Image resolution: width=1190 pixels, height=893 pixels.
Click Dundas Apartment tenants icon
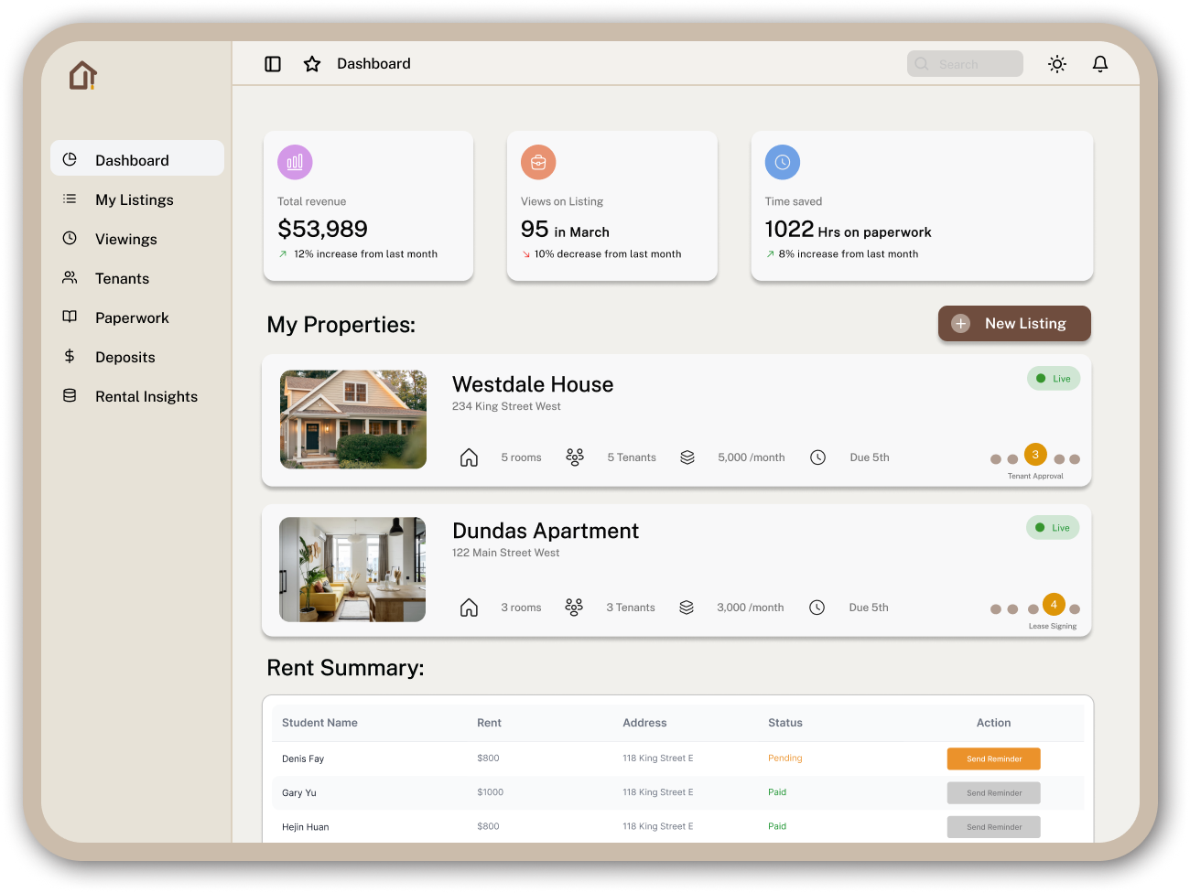pos(574,608)
